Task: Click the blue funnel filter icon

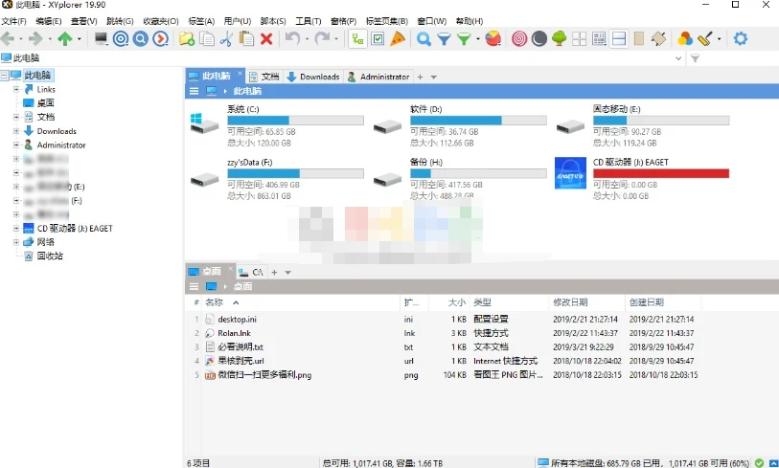Action: (x=445, y=38)
